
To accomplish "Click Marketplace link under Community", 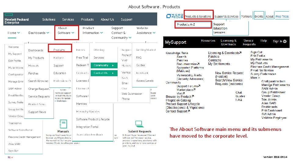I will (x=186, y=90).
